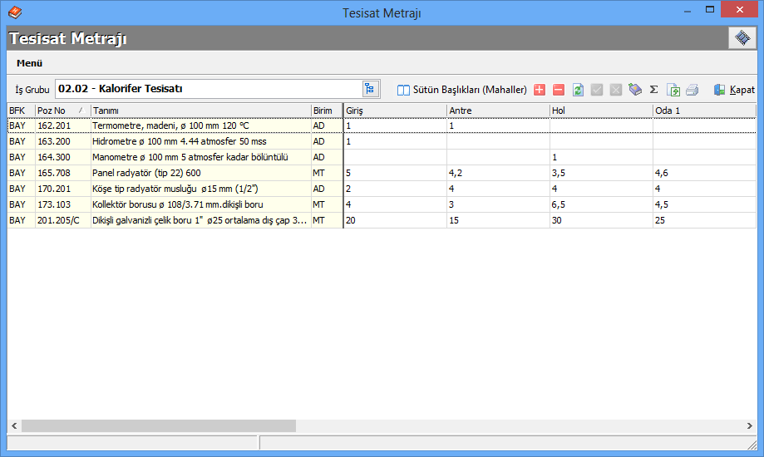Select the İş Grubu Kalorifer Tesisatı field
The width and height of the screenshot is (764, 457).
click(208, 89)
